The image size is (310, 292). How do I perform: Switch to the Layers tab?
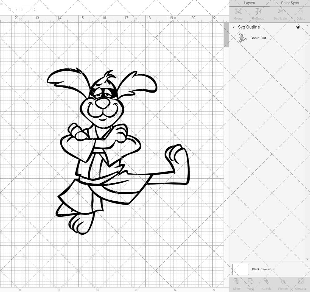[x=249, y=3]
